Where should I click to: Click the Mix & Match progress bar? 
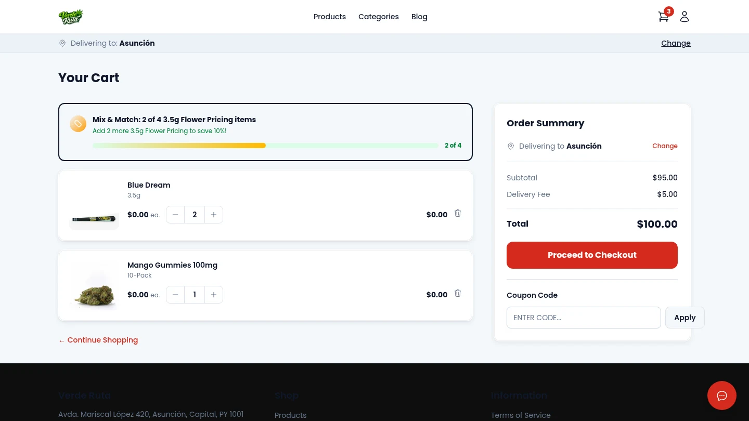point(265,146)
